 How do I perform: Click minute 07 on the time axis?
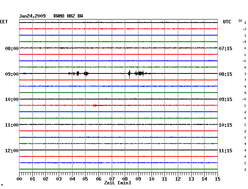coord(112,179)
